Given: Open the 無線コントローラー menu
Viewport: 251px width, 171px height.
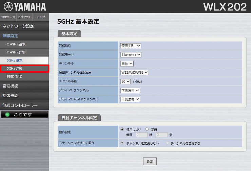Looking at the screenshot, I should click(24, 105).
